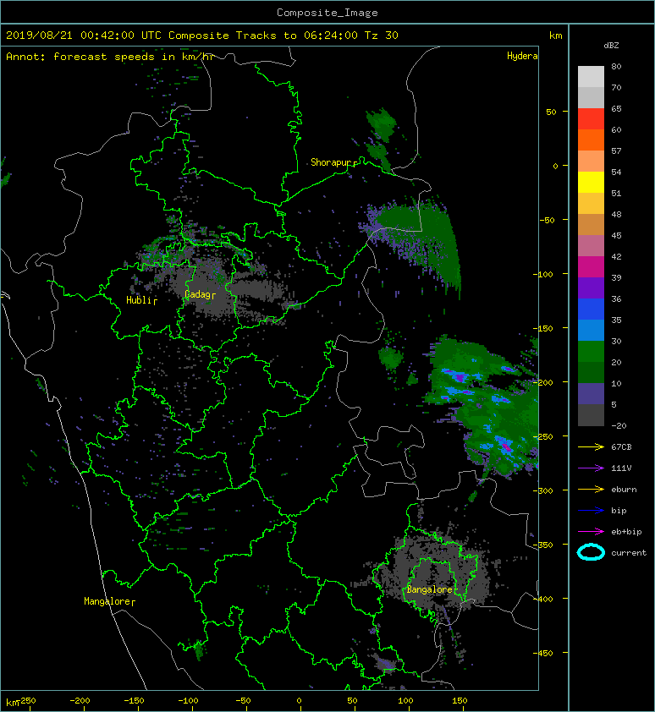Click the 'km' unit label at top right
Screen dimensions: 655x712
[x=555, y=36]
